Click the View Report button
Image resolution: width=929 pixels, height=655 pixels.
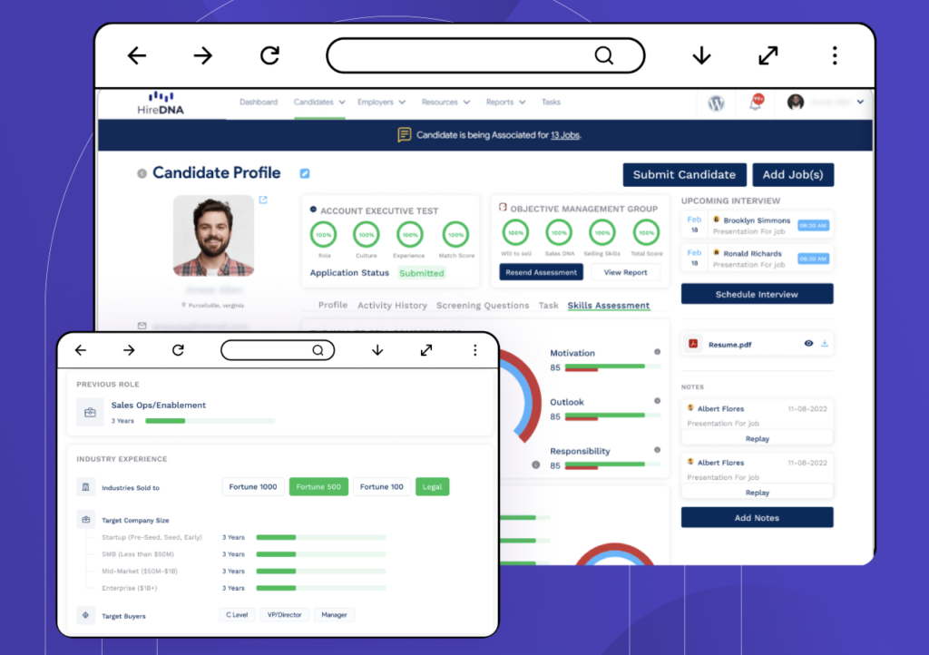click(x=625, y=272)
